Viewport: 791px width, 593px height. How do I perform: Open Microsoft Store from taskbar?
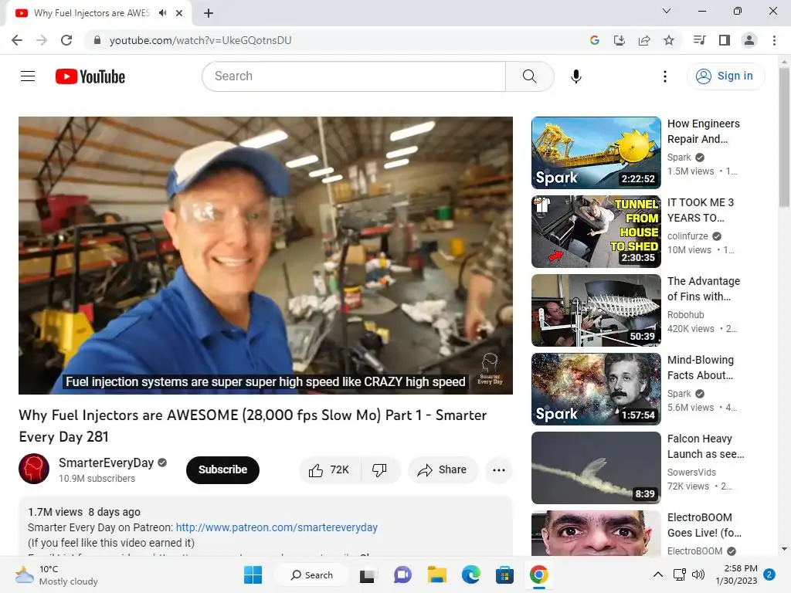pyautogui.click(x=504, y=574)
